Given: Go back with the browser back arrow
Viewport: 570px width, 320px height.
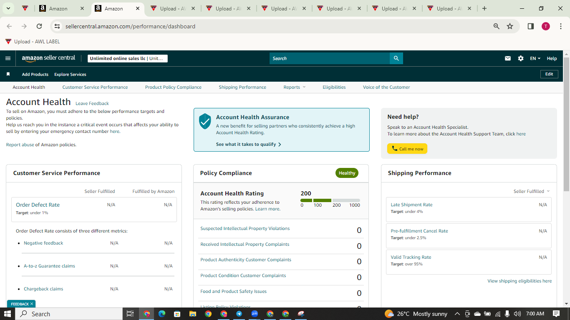Looking at the screenshot, I should [x=9, y=26].
